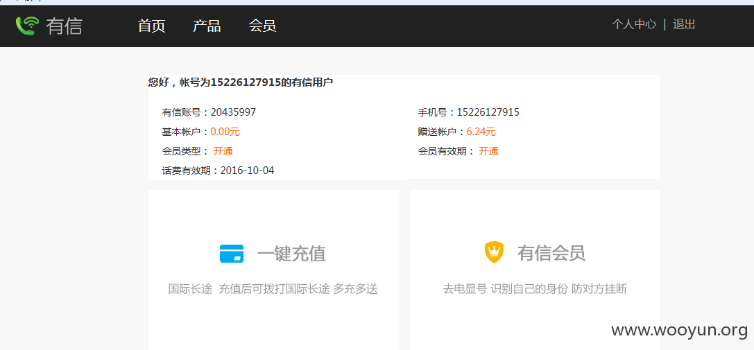Click the 国际长途 充值后可拨打国际长途 description
This screenshot has width=754, height=350.
pos(273,289)
